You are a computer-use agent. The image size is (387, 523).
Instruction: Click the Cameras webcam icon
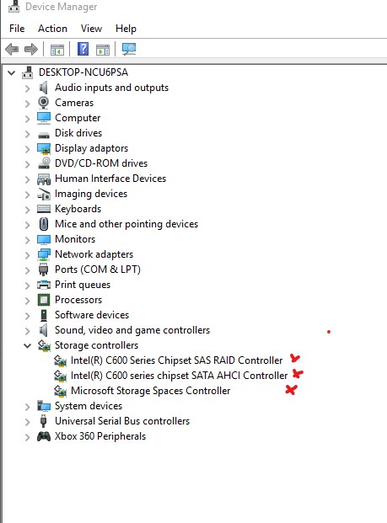point(43,103)
